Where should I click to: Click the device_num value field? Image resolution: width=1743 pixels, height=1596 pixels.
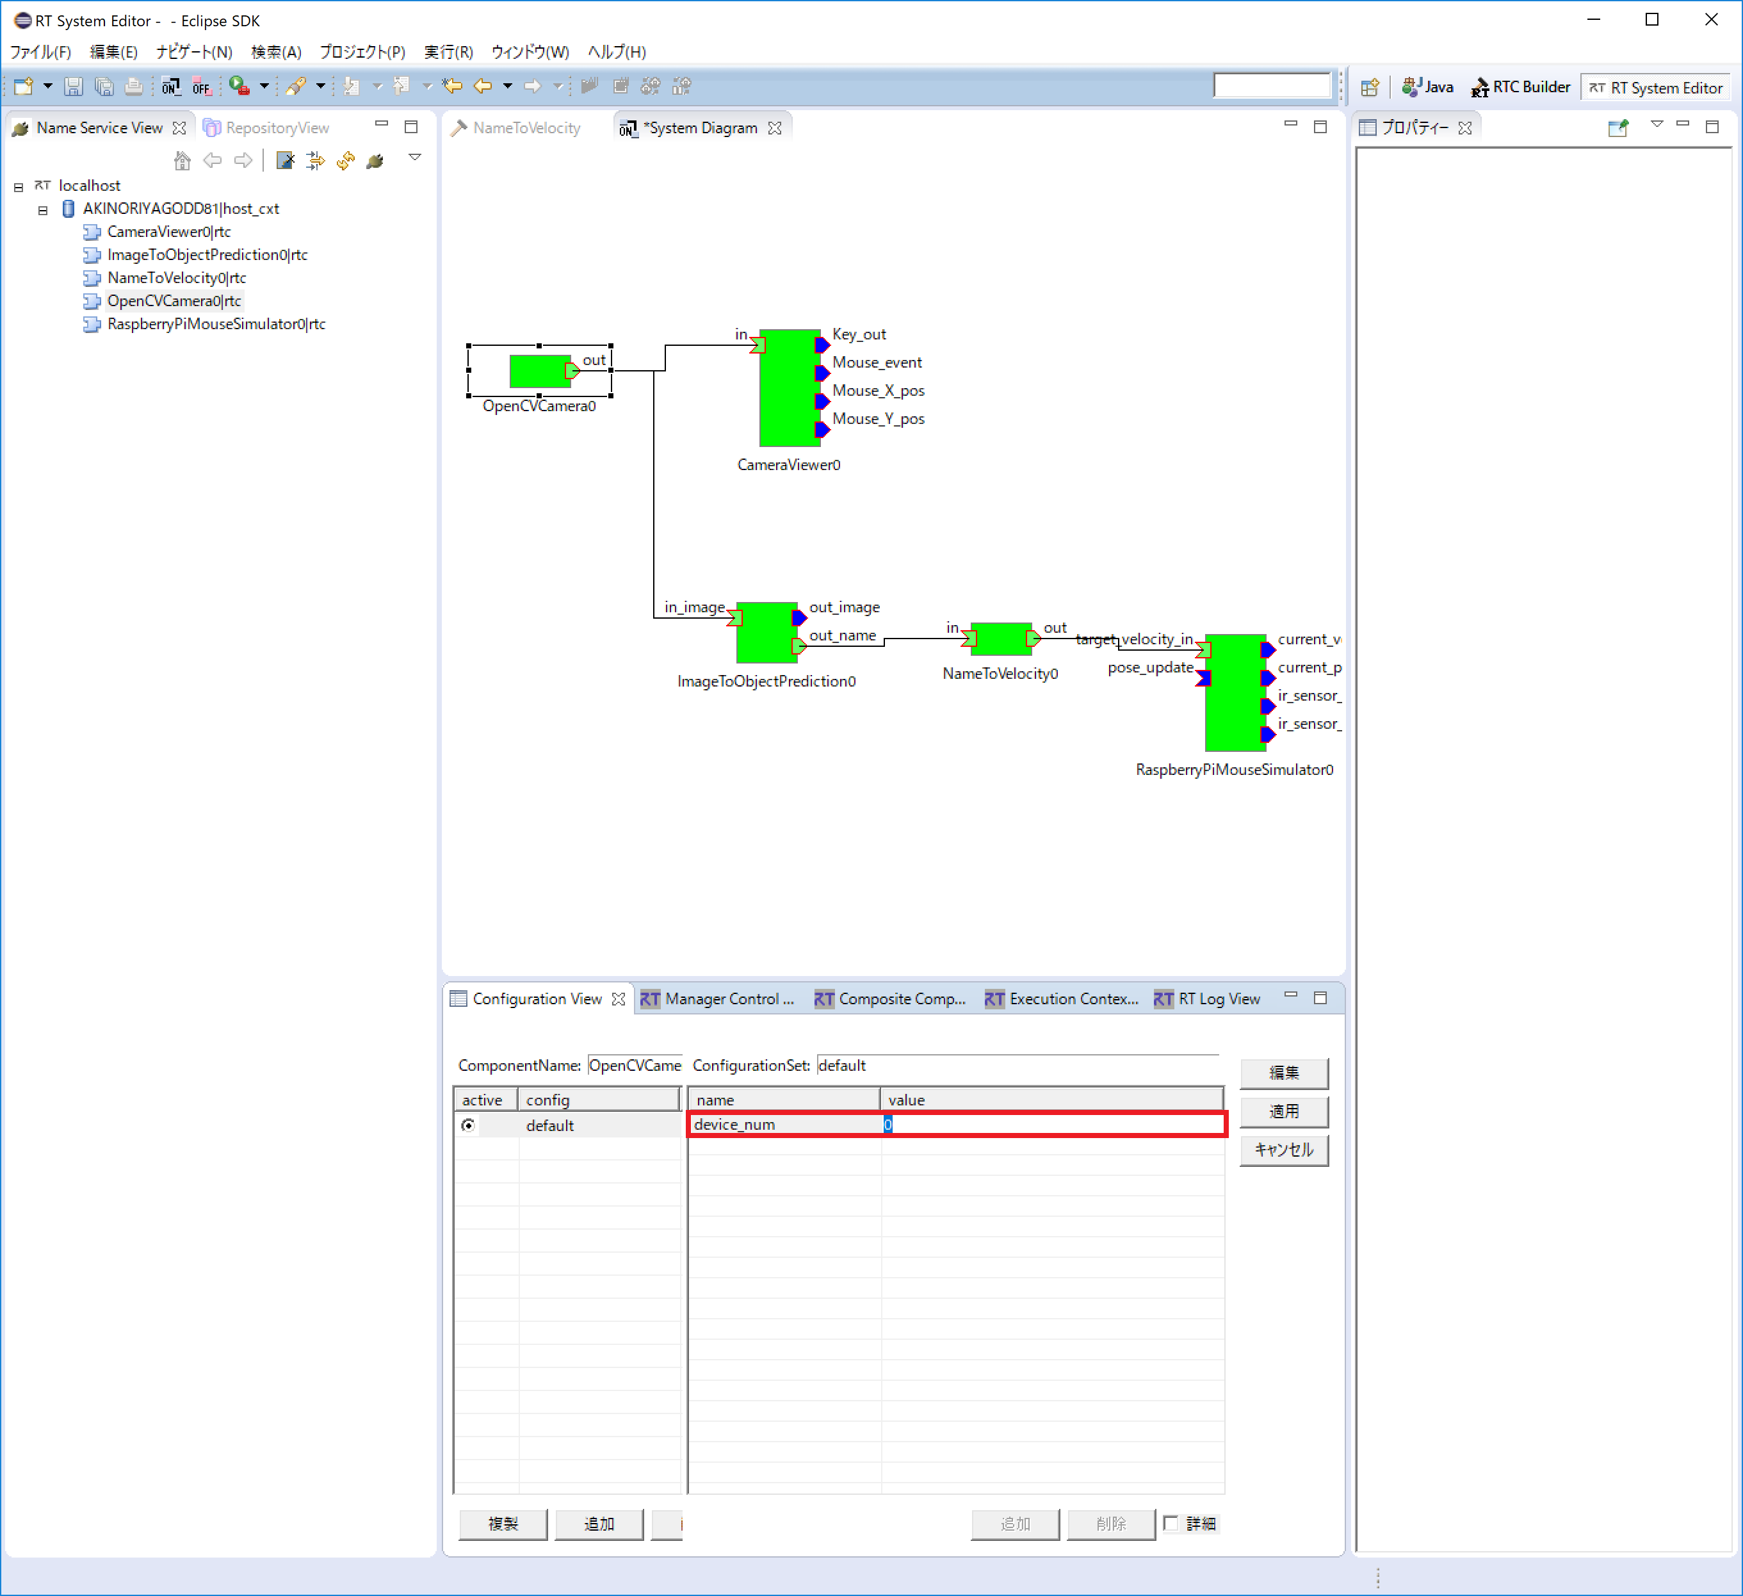point(1052,1124)
